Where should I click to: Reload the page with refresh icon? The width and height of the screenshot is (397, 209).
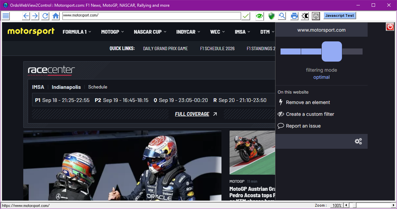coord(45,16)
